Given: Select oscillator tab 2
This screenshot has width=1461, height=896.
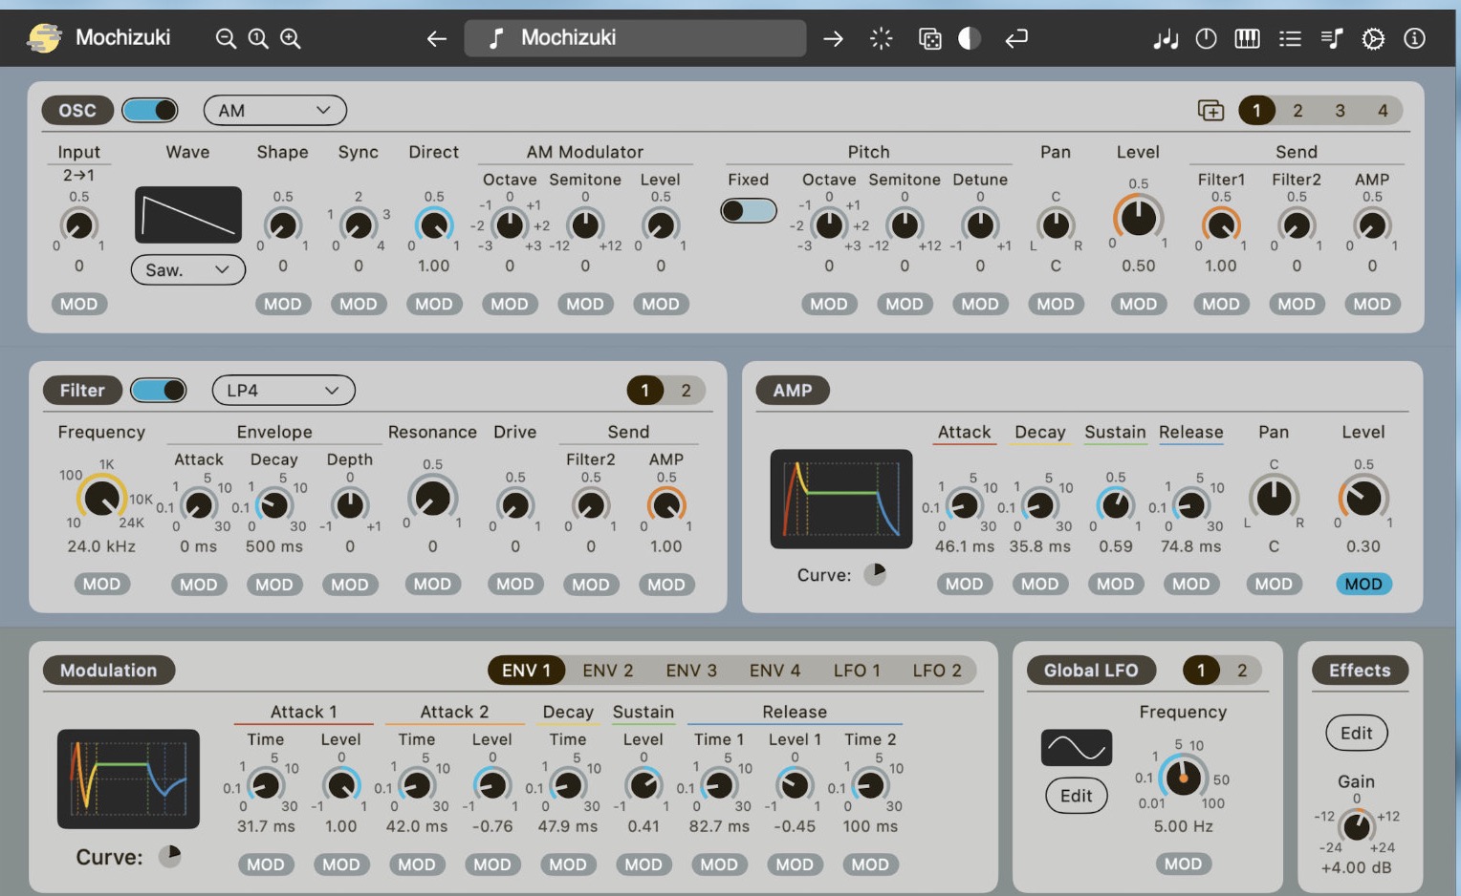Looking at the screenshot, I should [1297, 111].
